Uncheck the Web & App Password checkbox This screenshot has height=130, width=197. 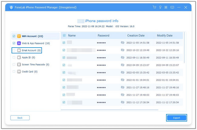pyautogui.click(x=14, y=43)
